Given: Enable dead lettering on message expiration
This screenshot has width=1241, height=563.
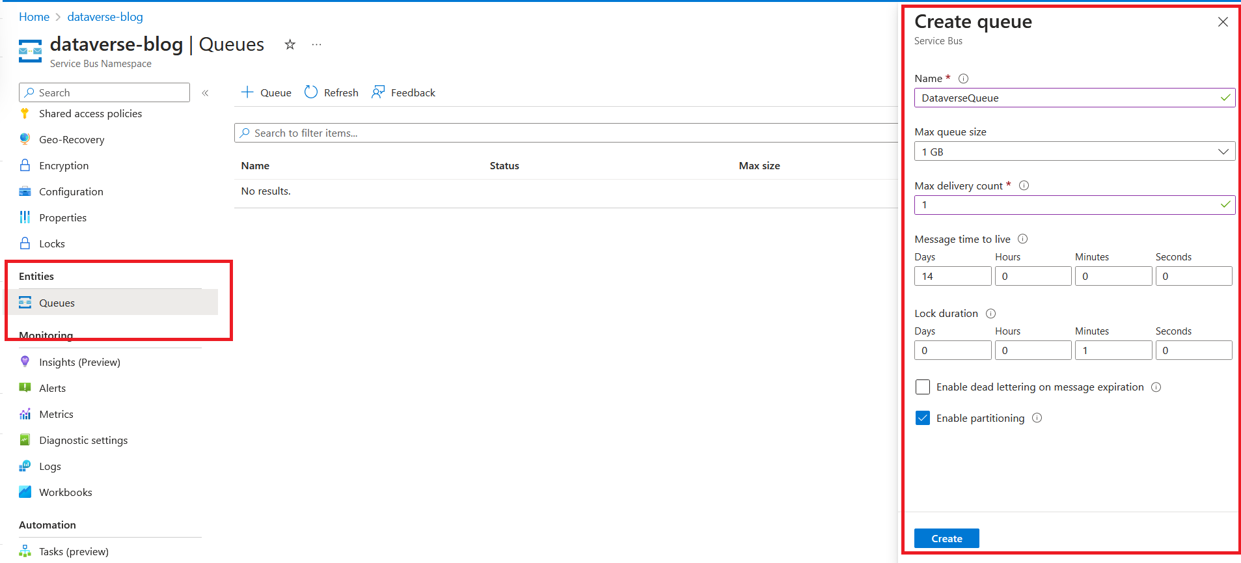Looking at the screenshot, I should coord(923,387).
